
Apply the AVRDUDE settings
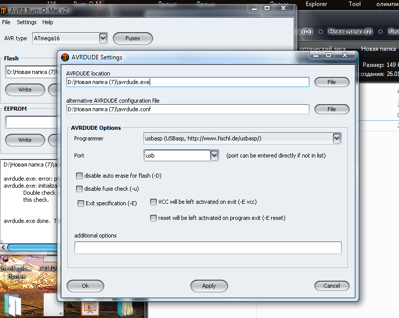[x=209, y=286]
